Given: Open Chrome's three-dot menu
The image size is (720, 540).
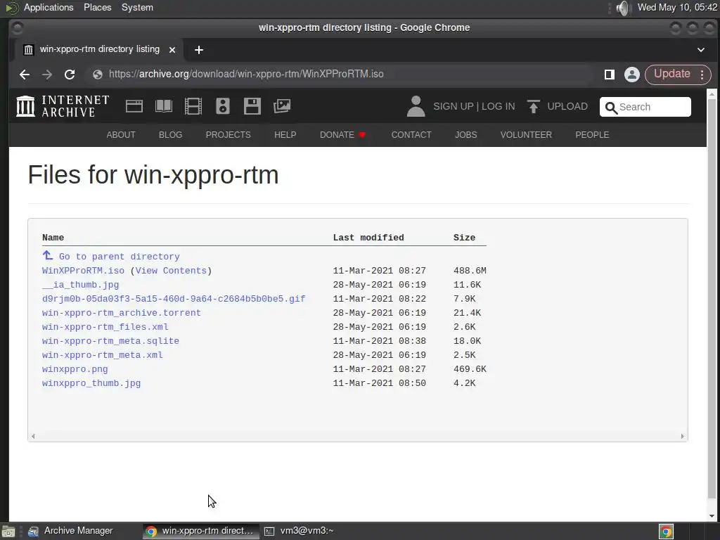Looking at the screenshot, I should pos(702,75).
